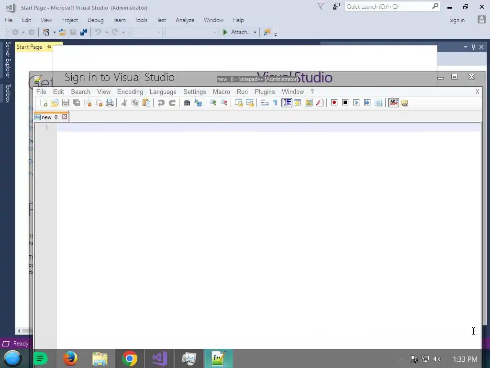Image resolution: width=490 pixels, height=368 pixels.
Task: Toggle indent guide button in Notepad++
Action: click(287, 103)
